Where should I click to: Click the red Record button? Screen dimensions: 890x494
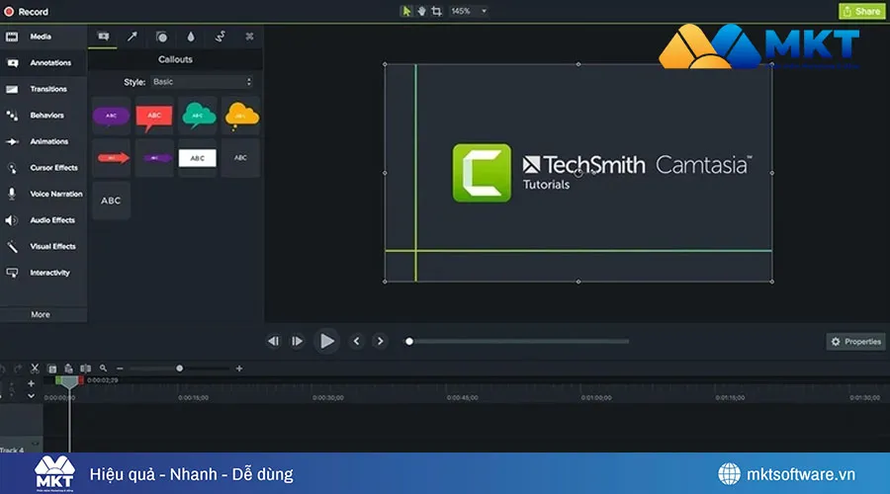tap(26, 11)
